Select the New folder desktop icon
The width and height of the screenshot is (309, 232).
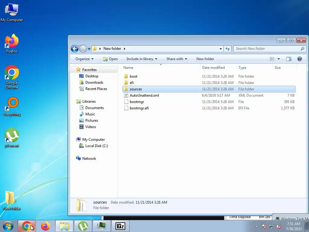pos(12,201)
